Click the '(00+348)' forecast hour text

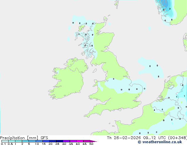178,138
